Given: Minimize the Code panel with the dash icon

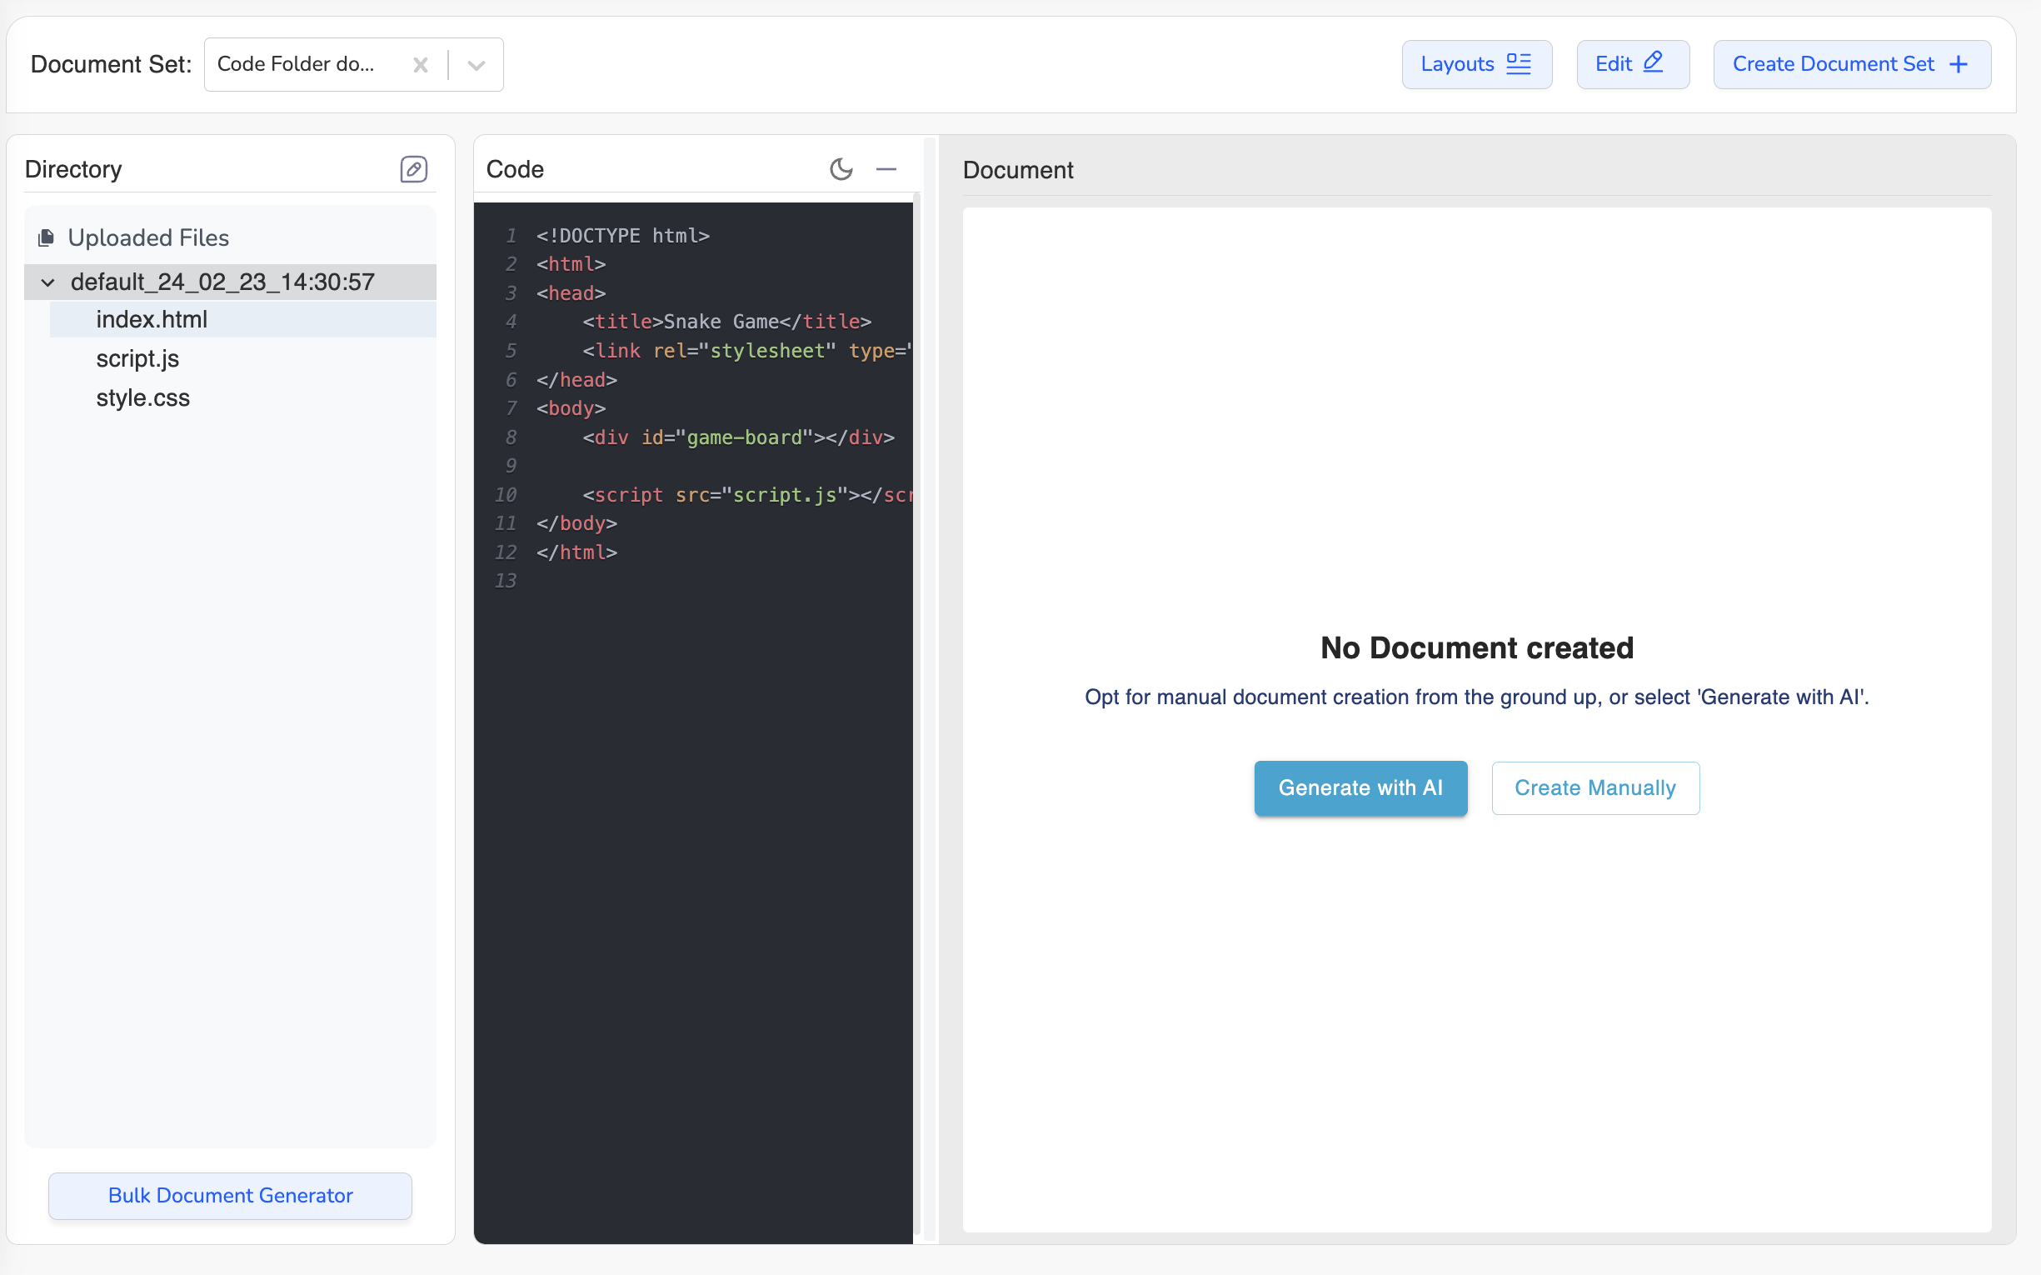Looking at the screenshot, I should tap(886, 169).
